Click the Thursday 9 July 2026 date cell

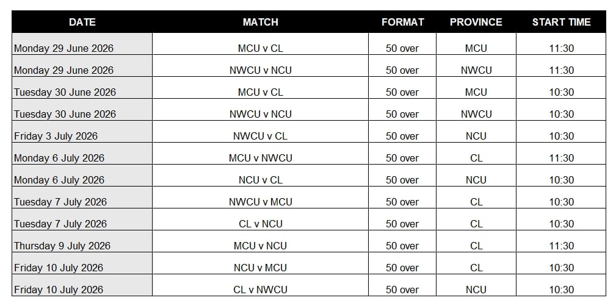click(62, 246)
